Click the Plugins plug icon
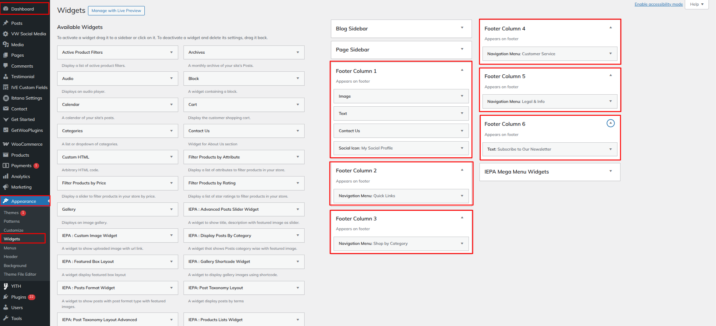 click(6, 297)
